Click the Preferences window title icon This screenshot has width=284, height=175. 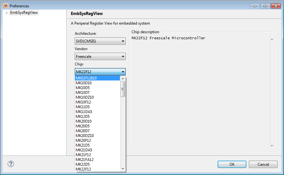coord(5,6)
